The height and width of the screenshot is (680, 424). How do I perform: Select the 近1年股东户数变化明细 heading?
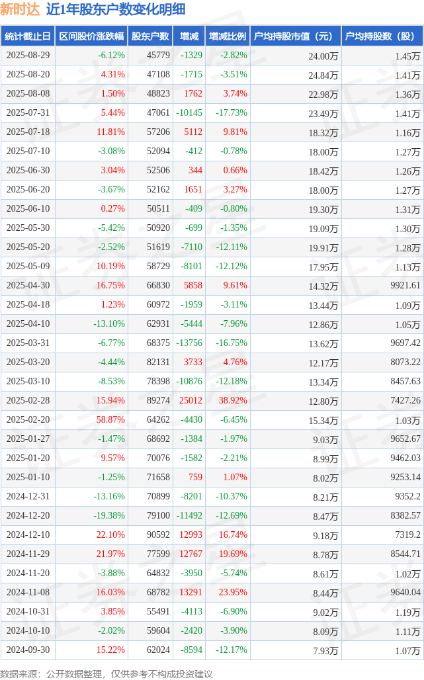click(116, 9)
